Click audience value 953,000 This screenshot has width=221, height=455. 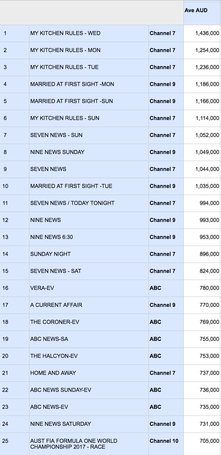(x=202, y=237)
